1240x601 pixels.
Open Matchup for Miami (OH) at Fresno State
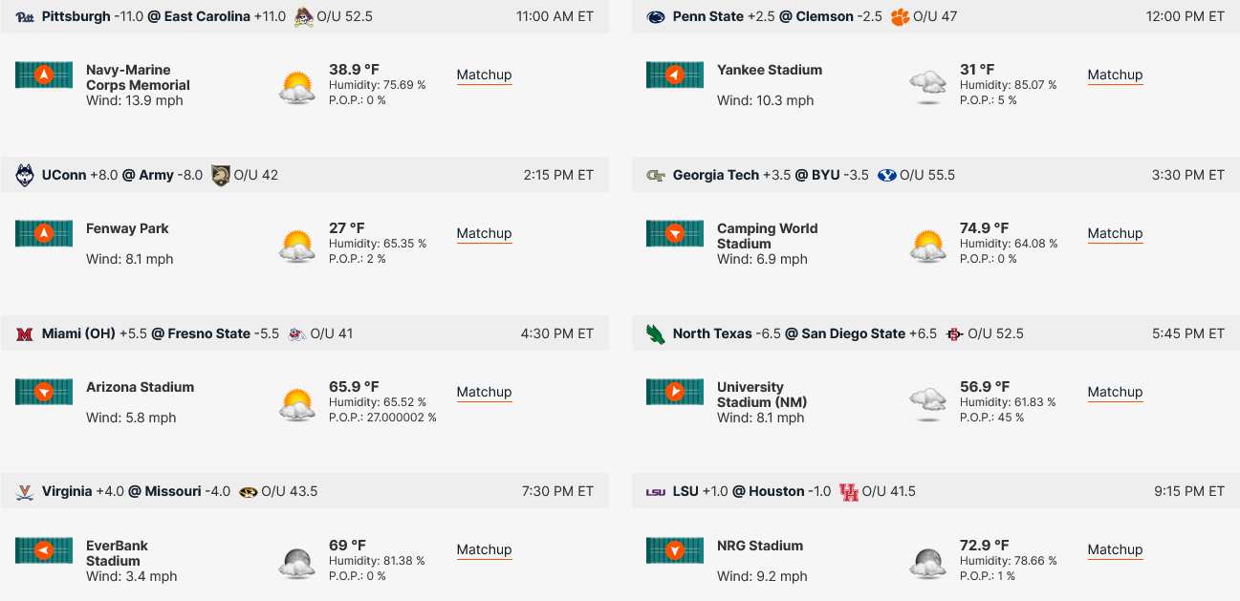click(484, 393)
